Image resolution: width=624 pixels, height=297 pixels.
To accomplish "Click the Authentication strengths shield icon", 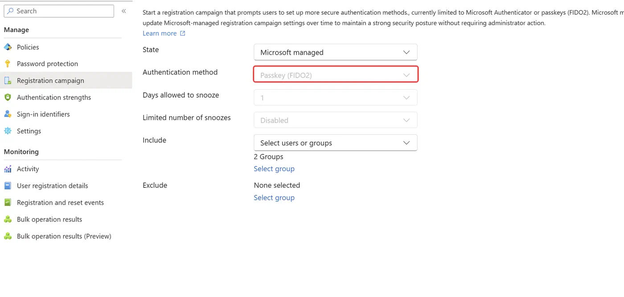I will 8,97.
